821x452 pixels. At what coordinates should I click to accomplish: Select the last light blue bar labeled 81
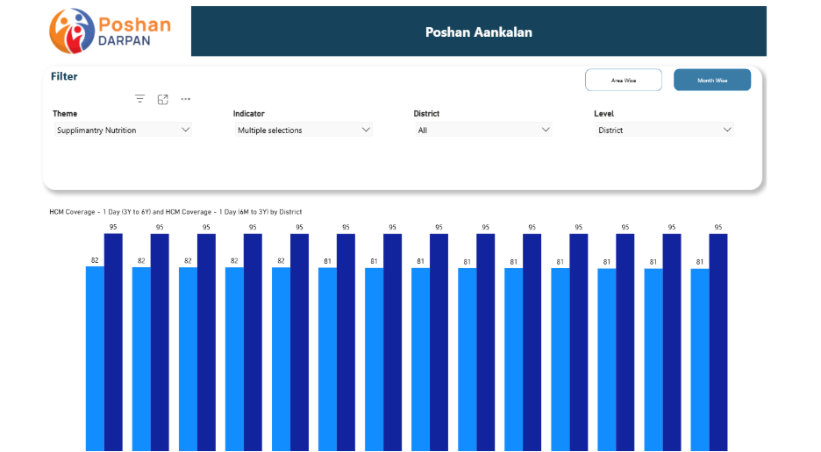700,360
